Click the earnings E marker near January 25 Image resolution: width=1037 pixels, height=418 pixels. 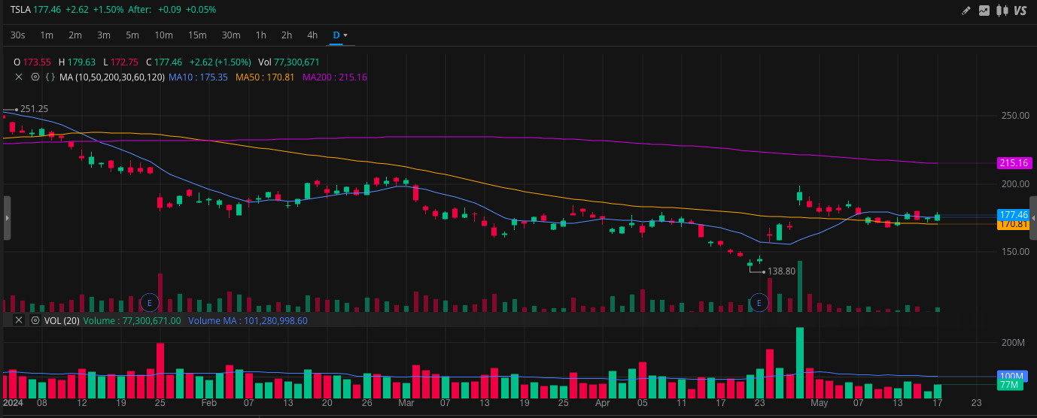pyautogui.click(x=150, y=303)
